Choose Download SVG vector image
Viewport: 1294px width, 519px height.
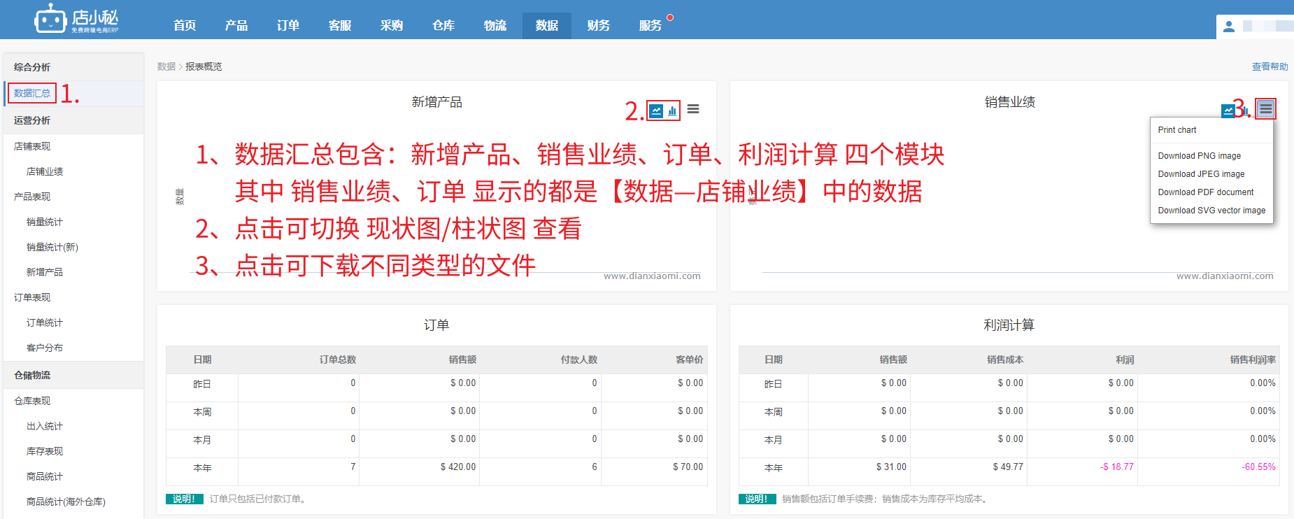point(1211,211)
